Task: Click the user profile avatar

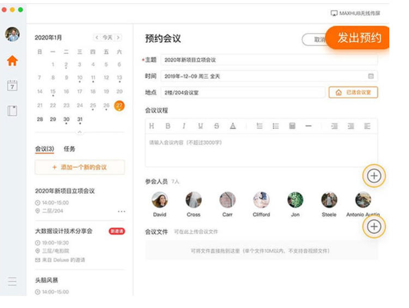Action: click(12, 34)
